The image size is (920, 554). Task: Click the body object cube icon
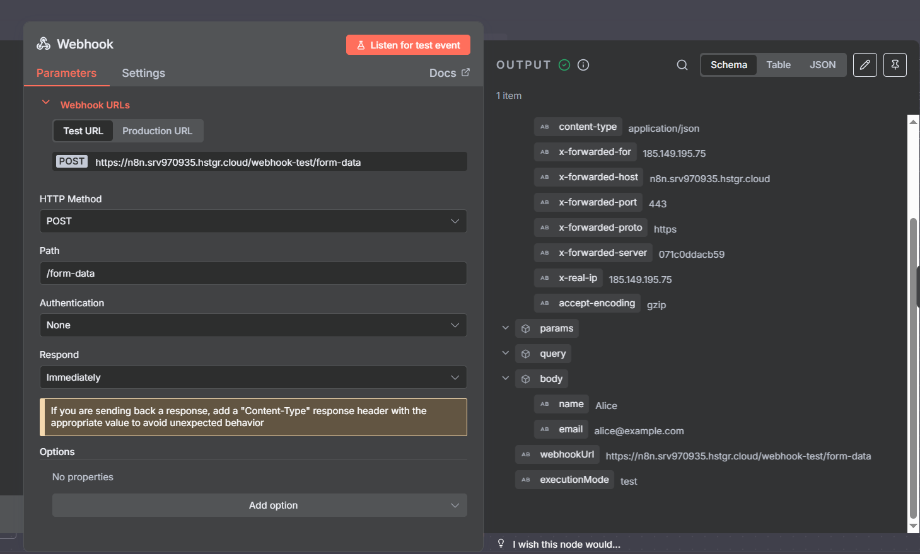[525, 379]
